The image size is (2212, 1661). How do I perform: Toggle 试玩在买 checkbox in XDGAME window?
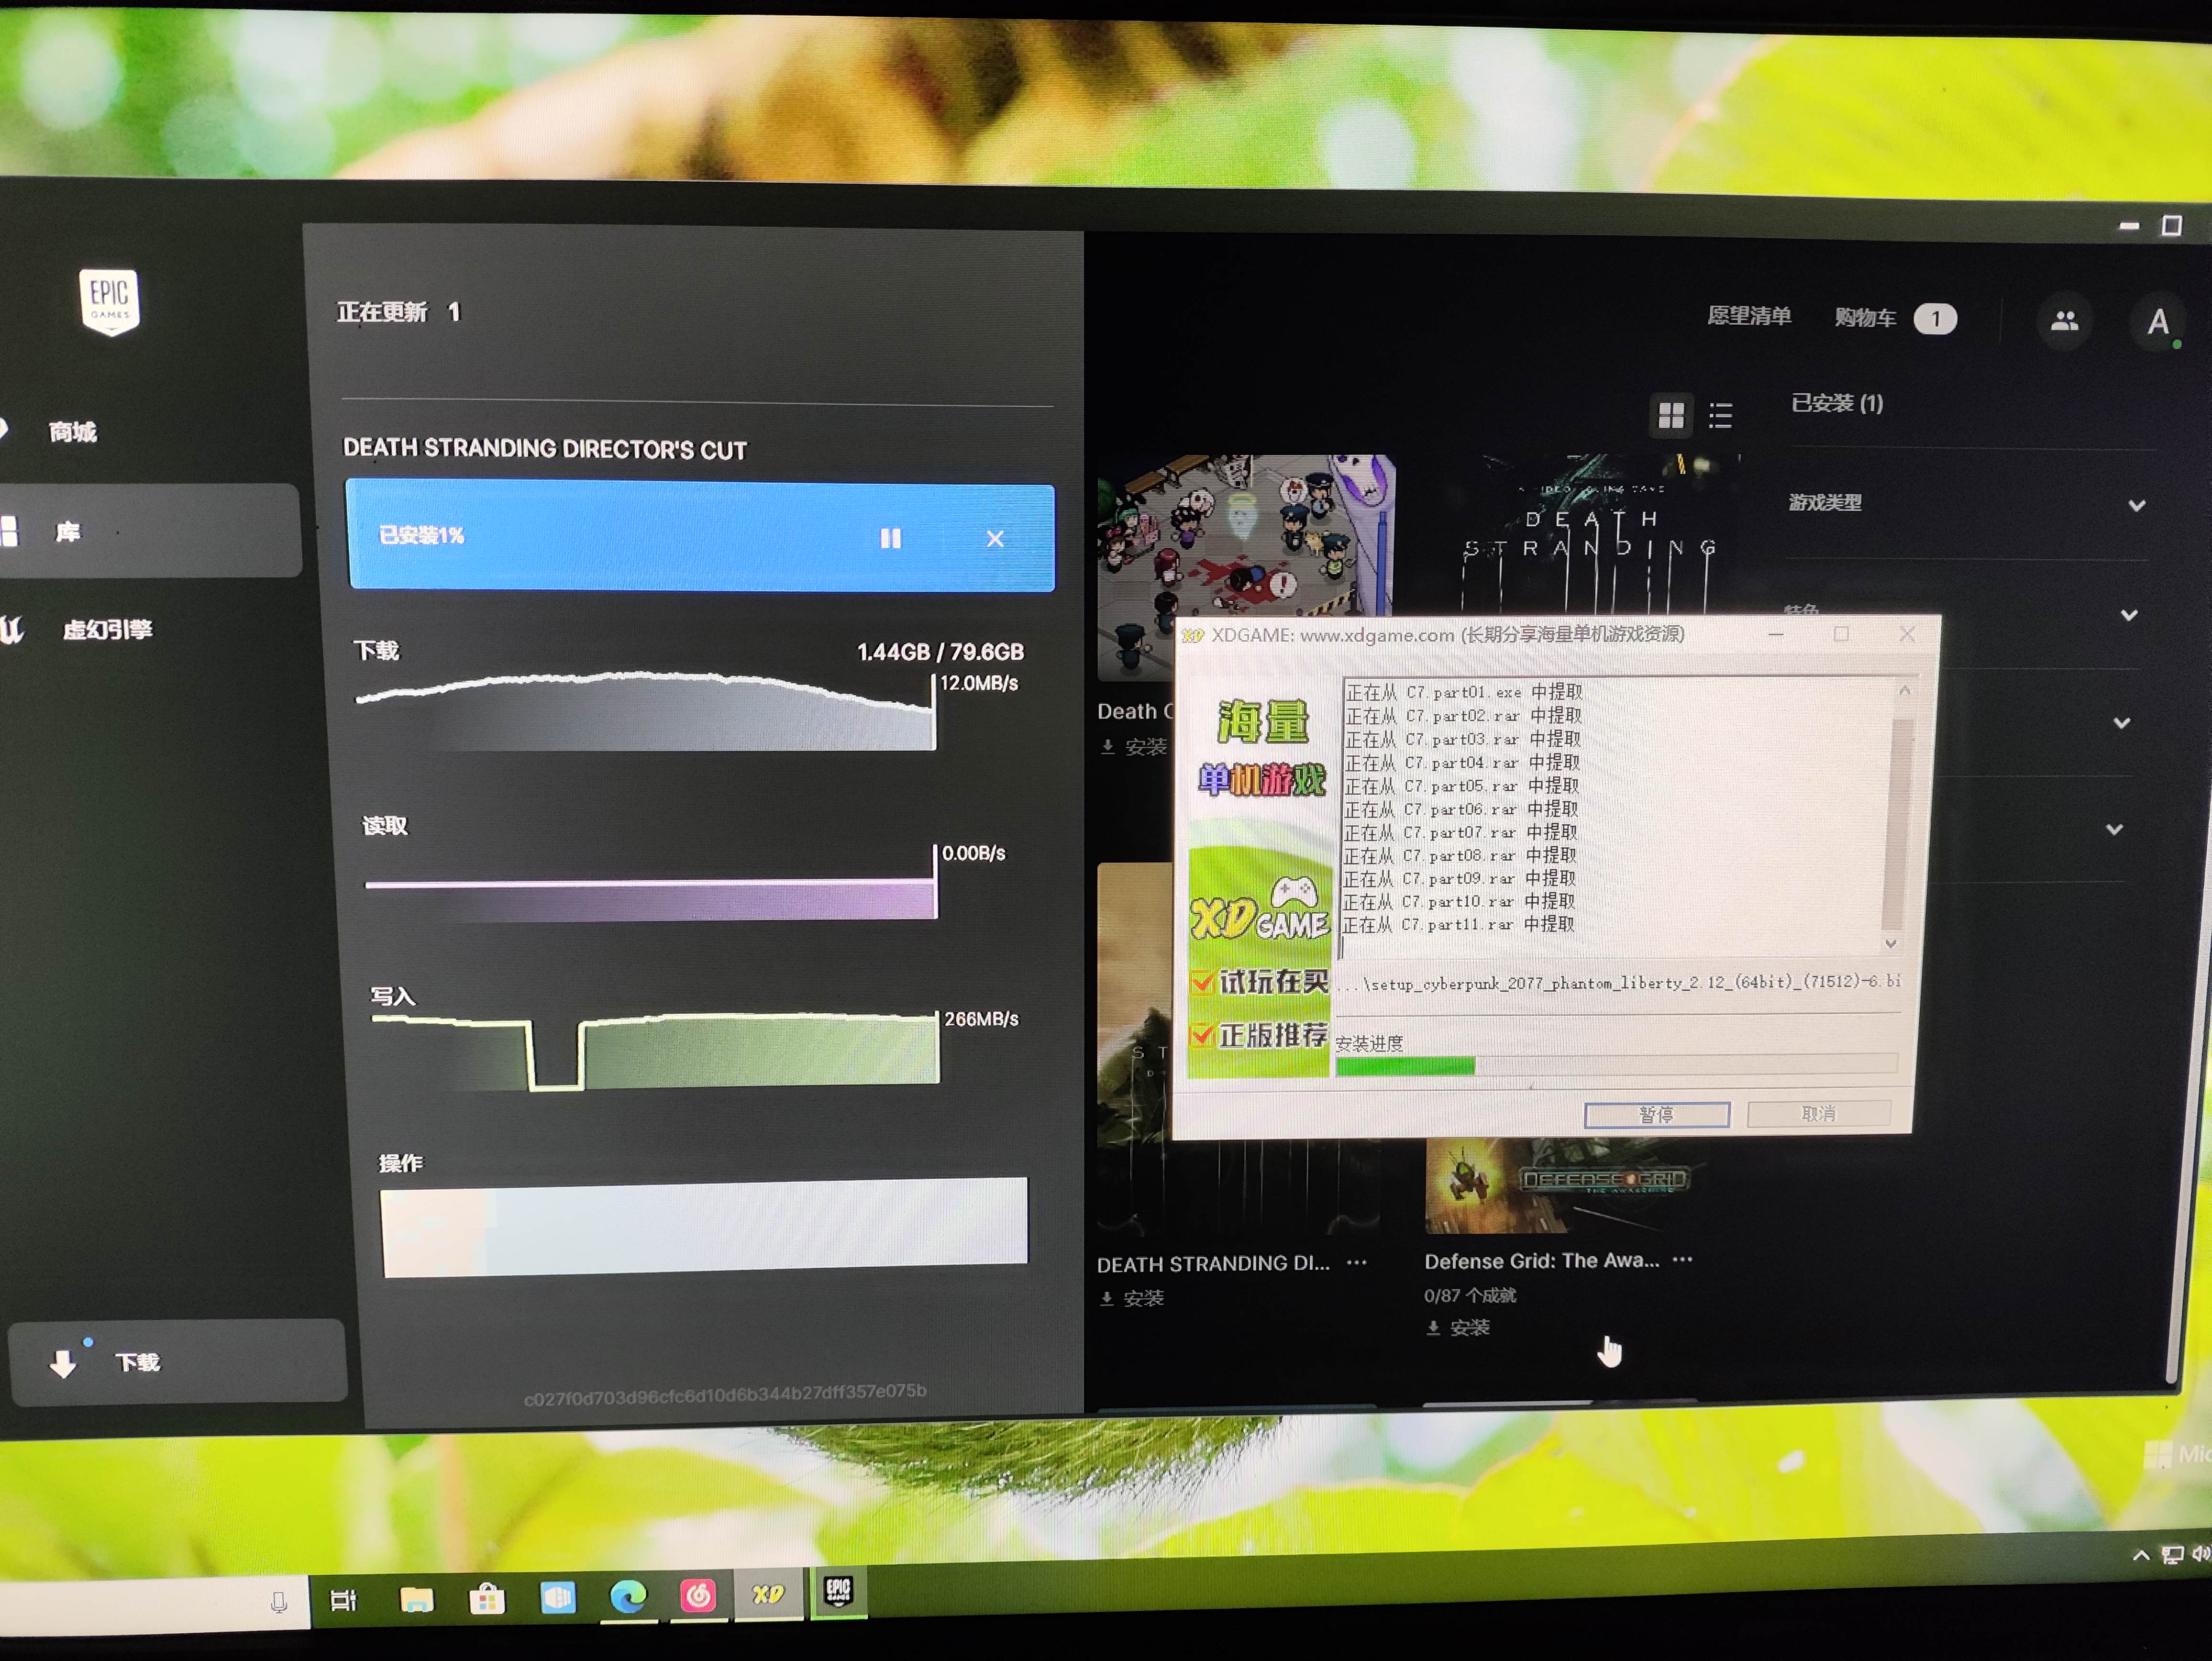click(x=1202, y=981)
